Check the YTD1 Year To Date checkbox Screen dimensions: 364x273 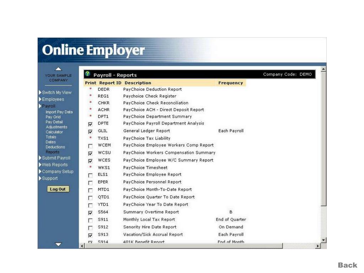[90, 205]
